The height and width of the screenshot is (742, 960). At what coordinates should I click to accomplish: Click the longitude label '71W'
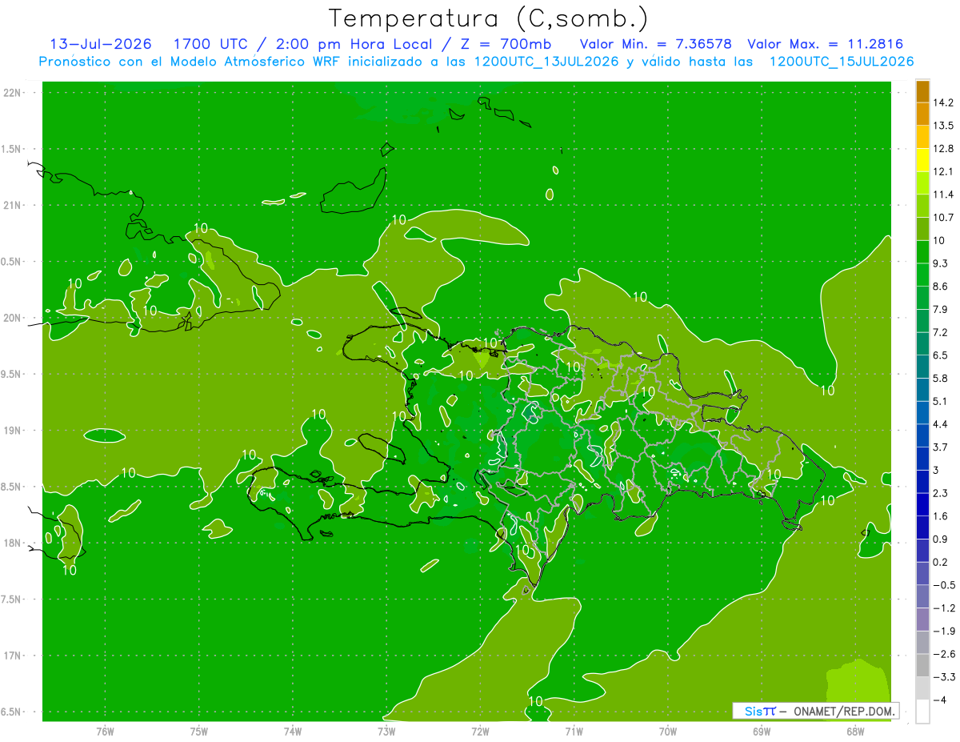point(574,732)
